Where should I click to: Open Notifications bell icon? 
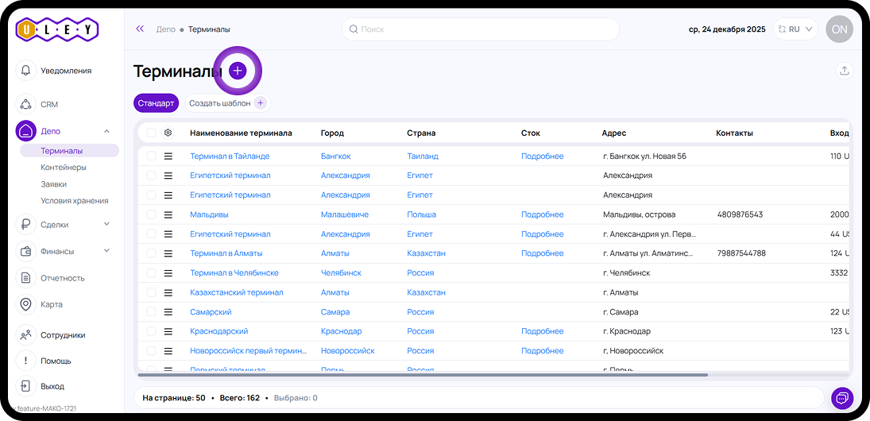click(25, 71)
